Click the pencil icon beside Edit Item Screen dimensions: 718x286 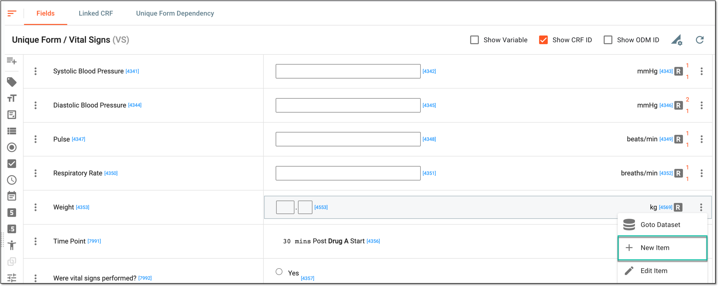pyautogui.click(x=629, y=271)
